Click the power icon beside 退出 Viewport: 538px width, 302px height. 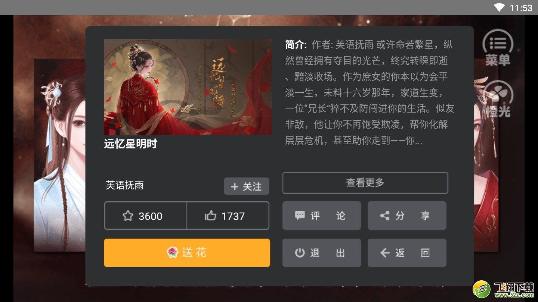(300, 253)
